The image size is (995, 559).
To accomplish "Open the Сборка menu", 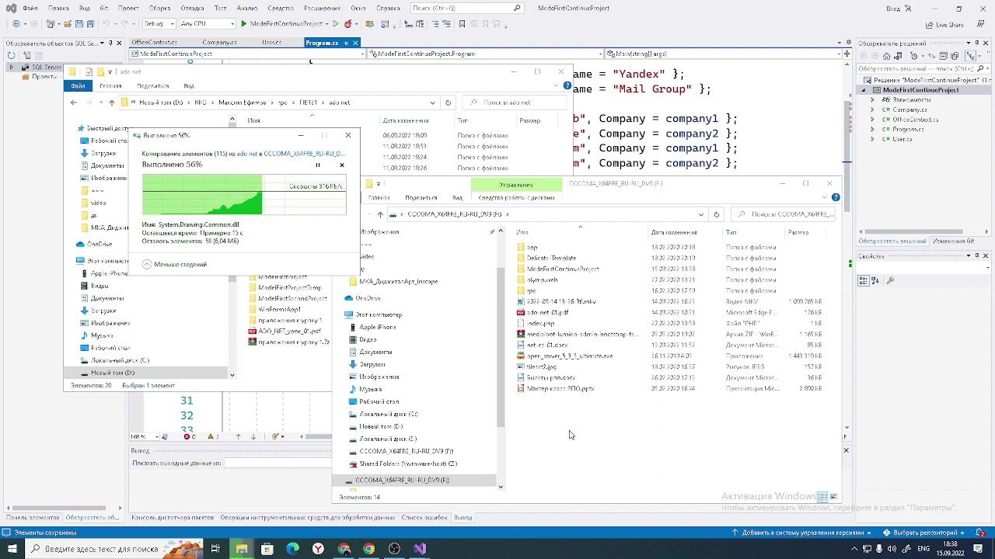I will 159,9.
